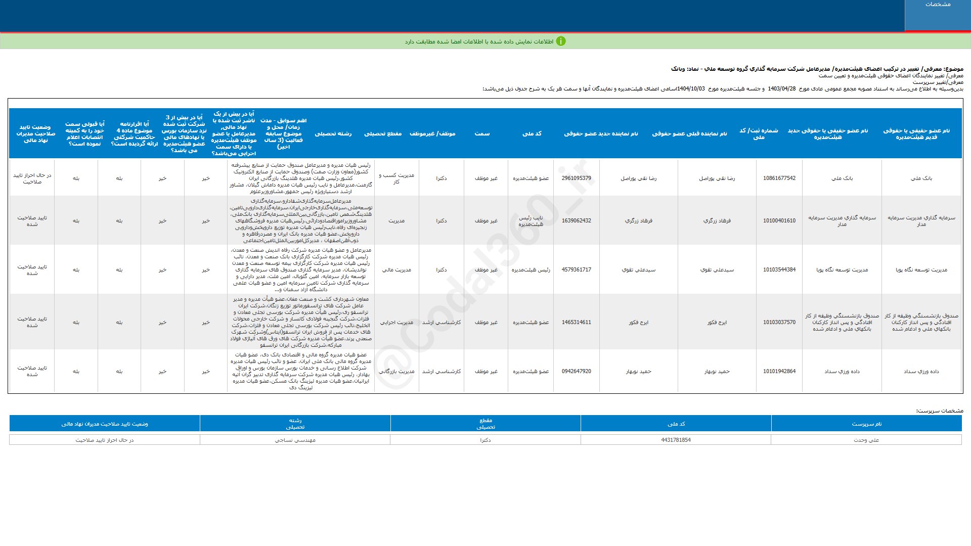This screenshot has width=971, height=546.
Task: Click the نام سرپرست column header
Action: 866,424
